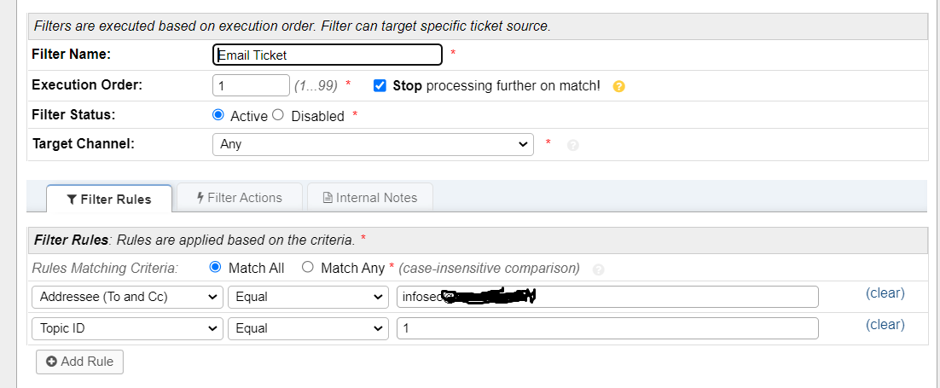The image size is (940, 388).
Task: Toggle the Stop processing further checkbox
Action: [x=380, y=85]
